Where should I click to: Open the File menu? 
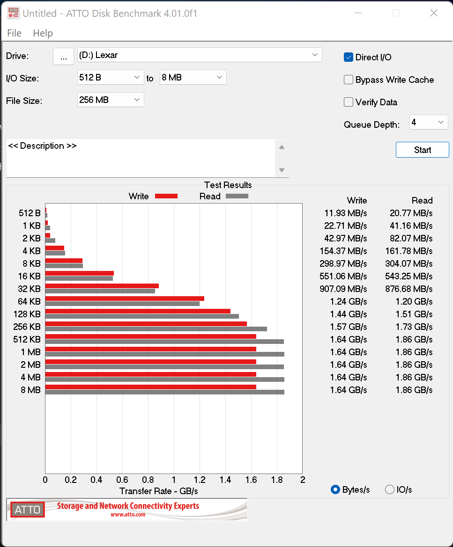click(14, 33)
